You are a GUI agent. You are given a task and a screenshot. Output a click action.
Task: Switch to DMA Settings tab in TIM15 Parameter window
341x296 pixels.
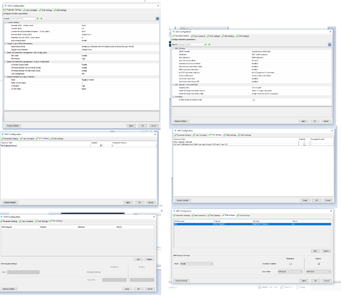point(60,10)
